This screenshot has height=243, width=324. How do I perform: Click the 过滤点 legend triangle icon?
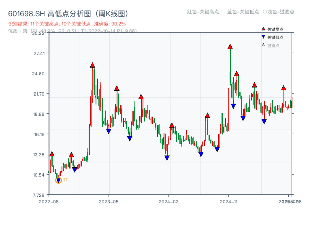[x=262, y=46]
